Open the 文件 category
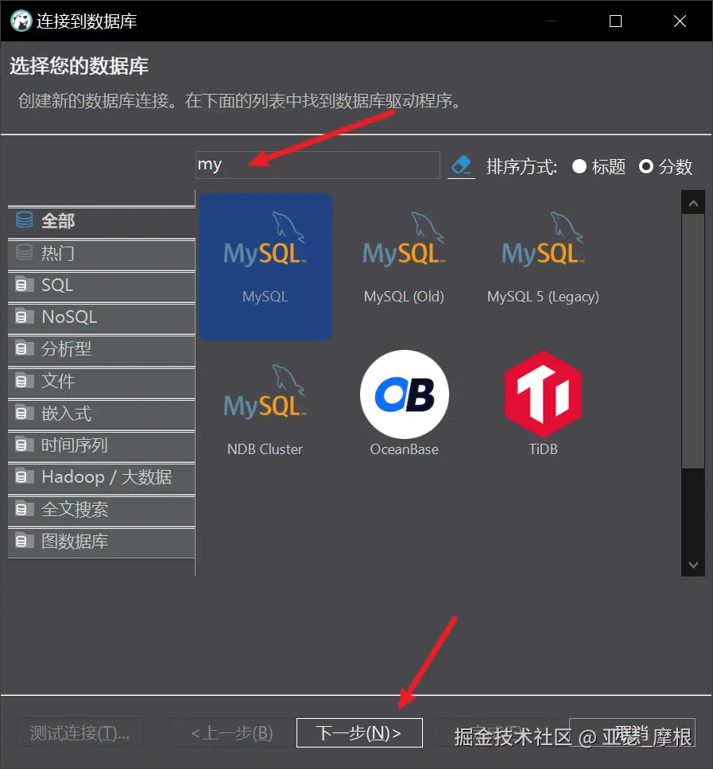 click(102, 382)
